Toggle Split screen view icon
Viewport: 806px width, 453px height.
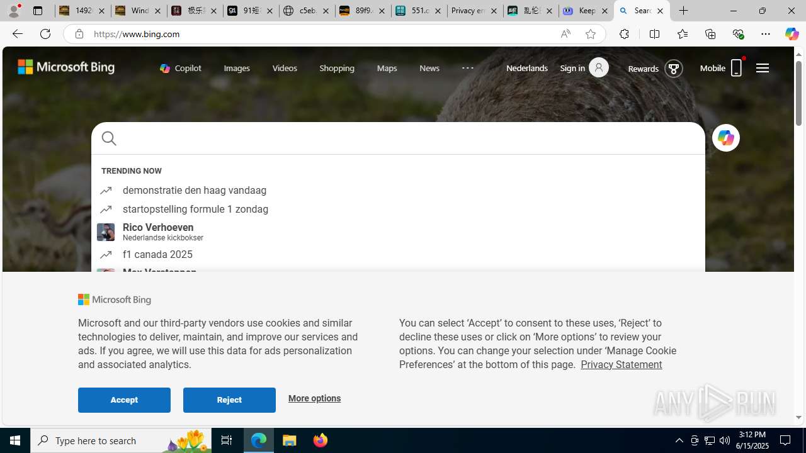point(654,34)
